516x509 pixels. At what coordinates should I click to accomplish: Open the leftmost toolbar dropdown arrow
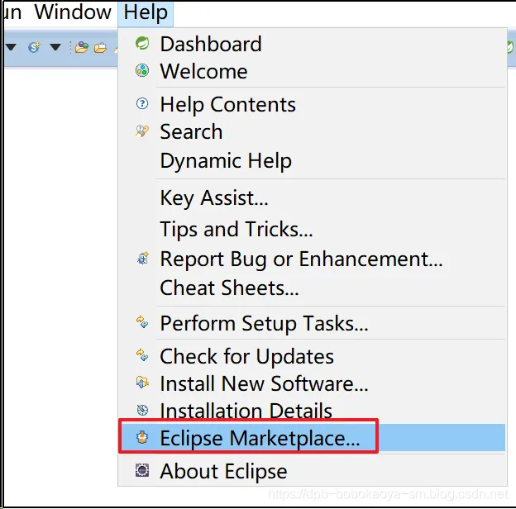(x=11, y=47)
